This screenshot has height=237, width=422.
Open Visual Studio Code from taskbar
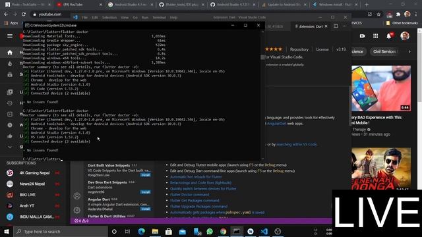coord(264,231)
